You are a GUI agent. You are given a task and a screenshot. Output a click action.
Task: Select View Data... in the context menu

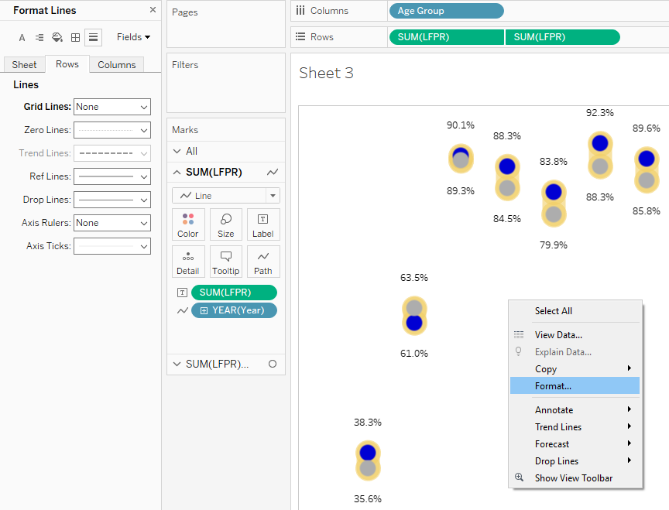tap(558, 335)
